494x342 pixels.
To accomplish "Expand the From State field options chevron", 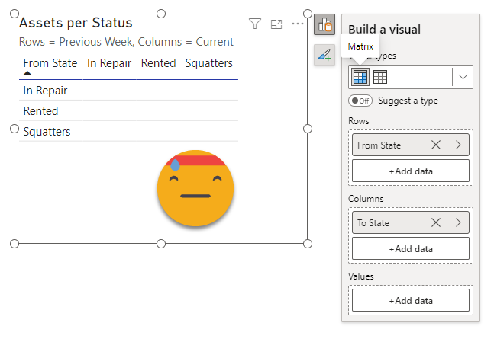I will 458,145.
